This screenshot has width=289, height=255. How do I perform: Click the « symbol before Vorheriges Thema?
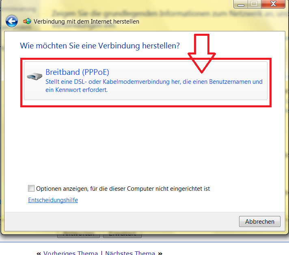(x=39, y=253)
